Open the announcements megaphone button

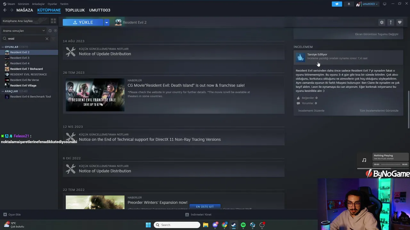(x=337, y=4)
